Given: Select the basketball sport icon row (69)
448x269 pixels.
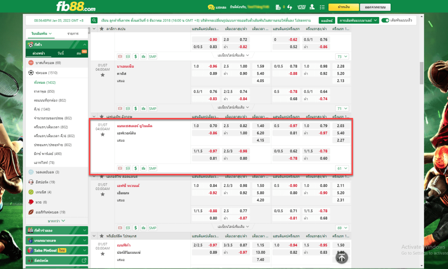Looking at the screenshot, I should 57,63.
